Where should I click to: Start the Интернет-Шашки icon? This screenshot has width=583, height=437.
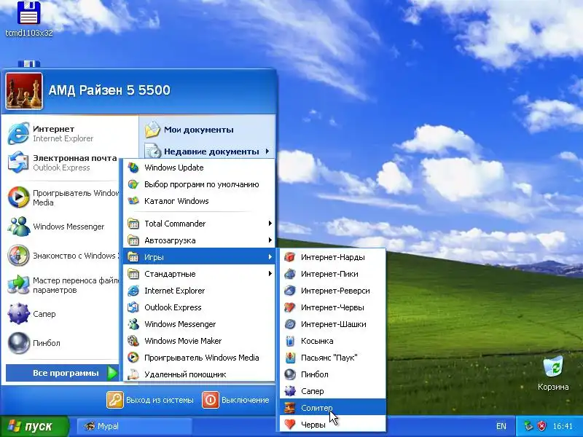tap(290, 324)
